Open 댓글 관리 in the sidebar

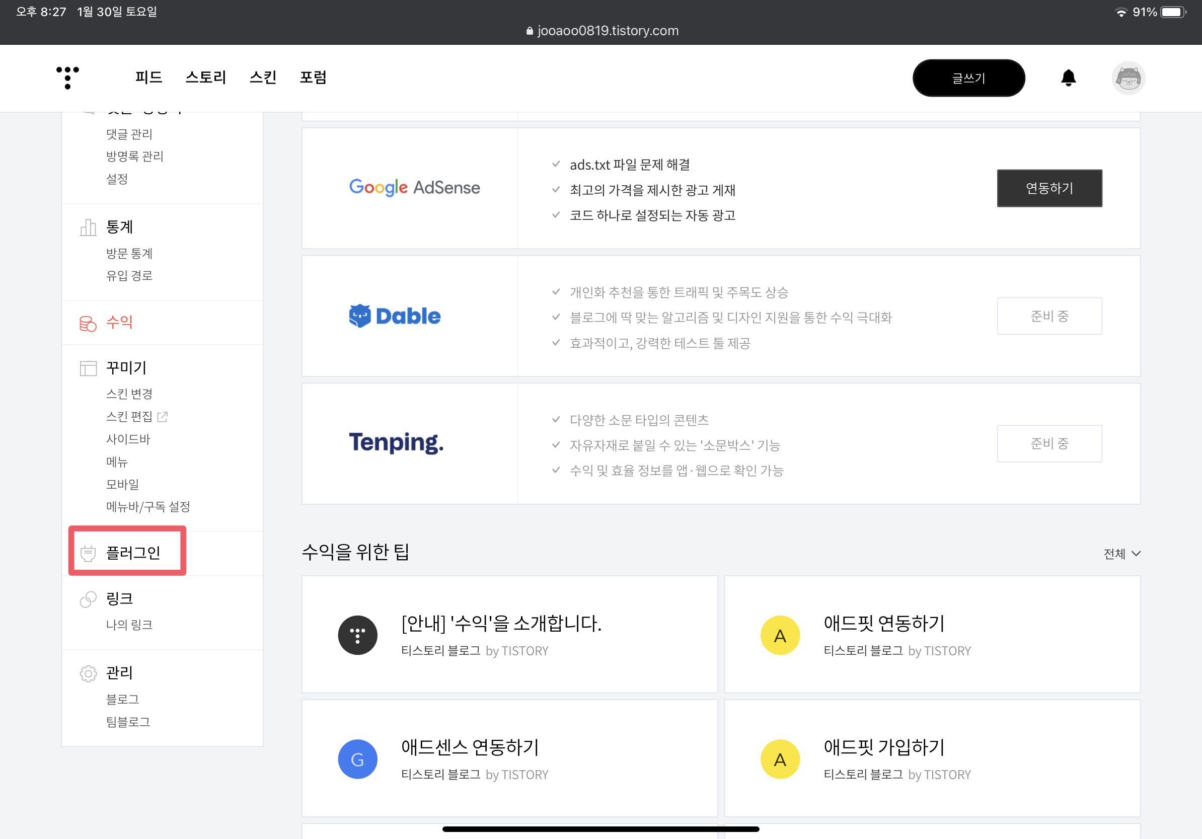(129, 134)
